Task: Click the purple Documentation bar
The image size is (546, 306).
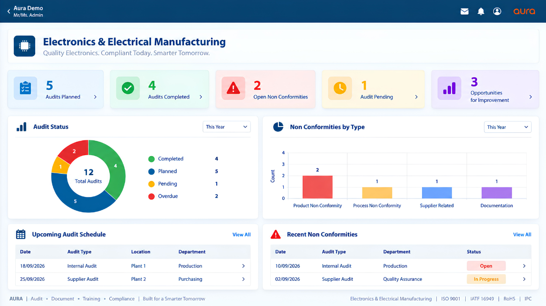Action: point(497,193)
